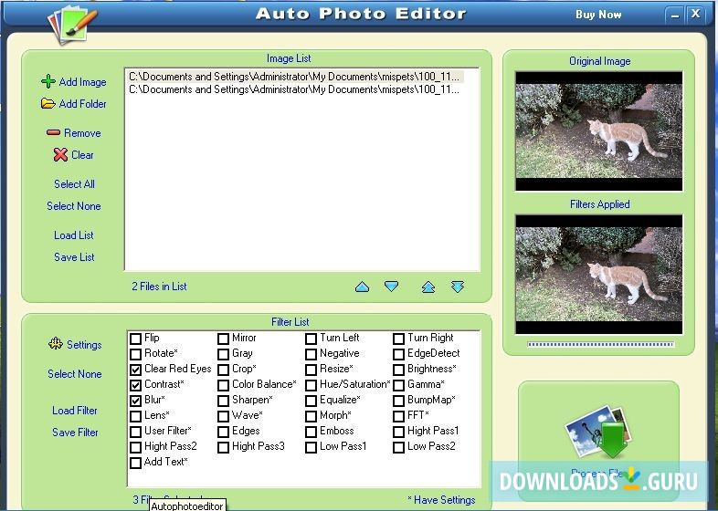Enable the Color Balance filter

point(223,385)
